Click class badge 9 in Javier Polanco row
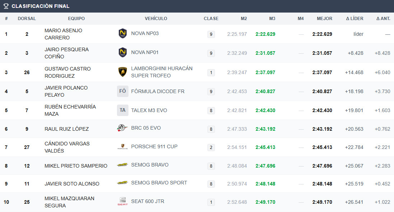The height and width of the screenshot is (212, 394). point(211,92)
